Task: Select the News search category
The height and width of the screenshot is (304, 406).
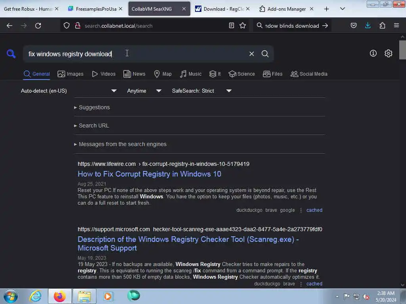Action: point(134,74)
